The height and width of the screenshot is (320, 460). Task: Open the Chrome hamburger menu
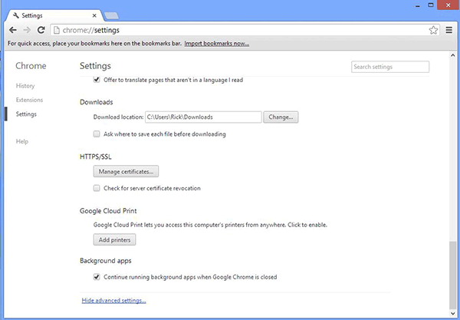pyautogui.click(x=449, y=30)
